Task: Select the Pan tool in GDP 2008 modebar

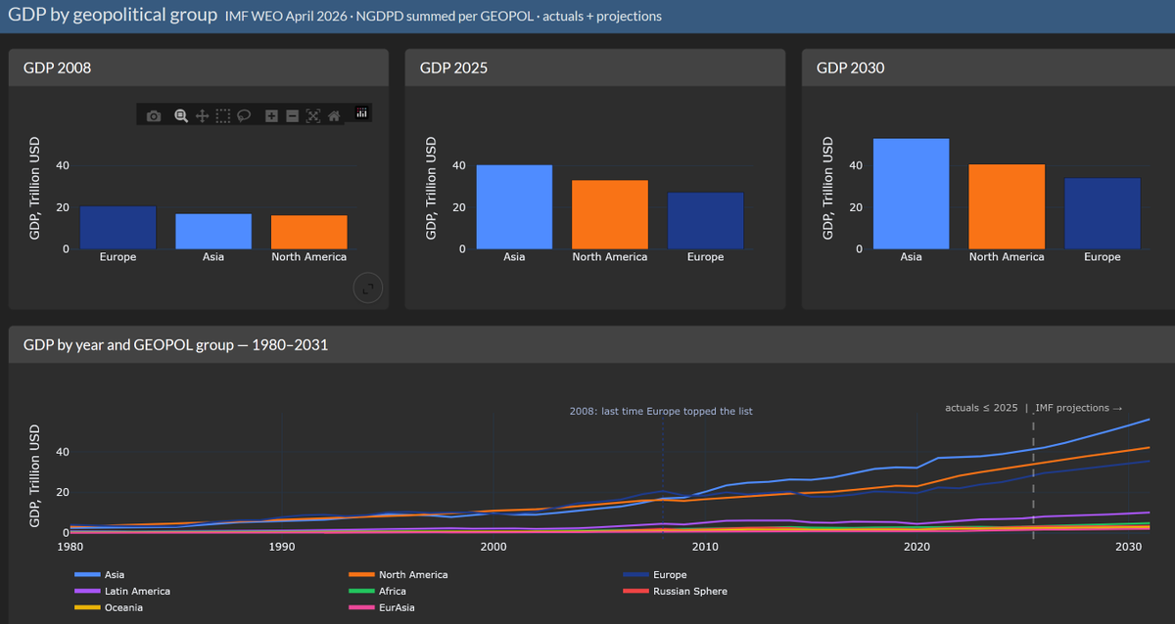Action: coord(202,115)
